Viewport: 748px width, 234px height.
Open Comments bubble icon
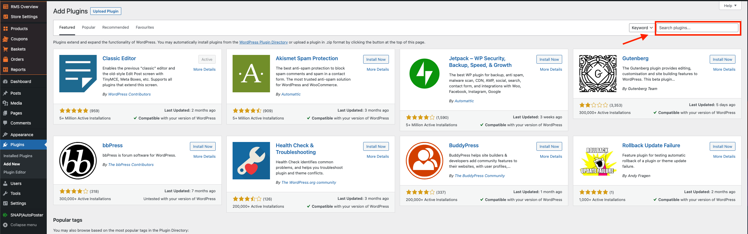click(5, 123)
